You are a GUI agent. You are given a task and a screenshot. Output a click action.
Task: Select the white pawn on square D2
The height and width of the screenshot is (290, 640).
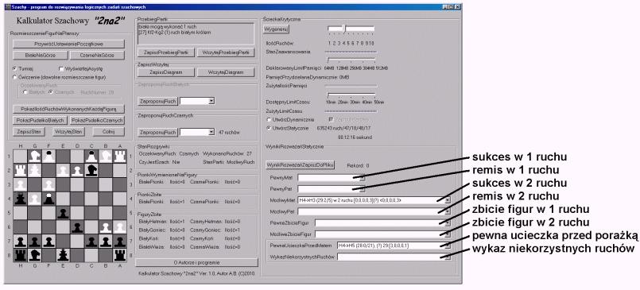click(77, 170)
